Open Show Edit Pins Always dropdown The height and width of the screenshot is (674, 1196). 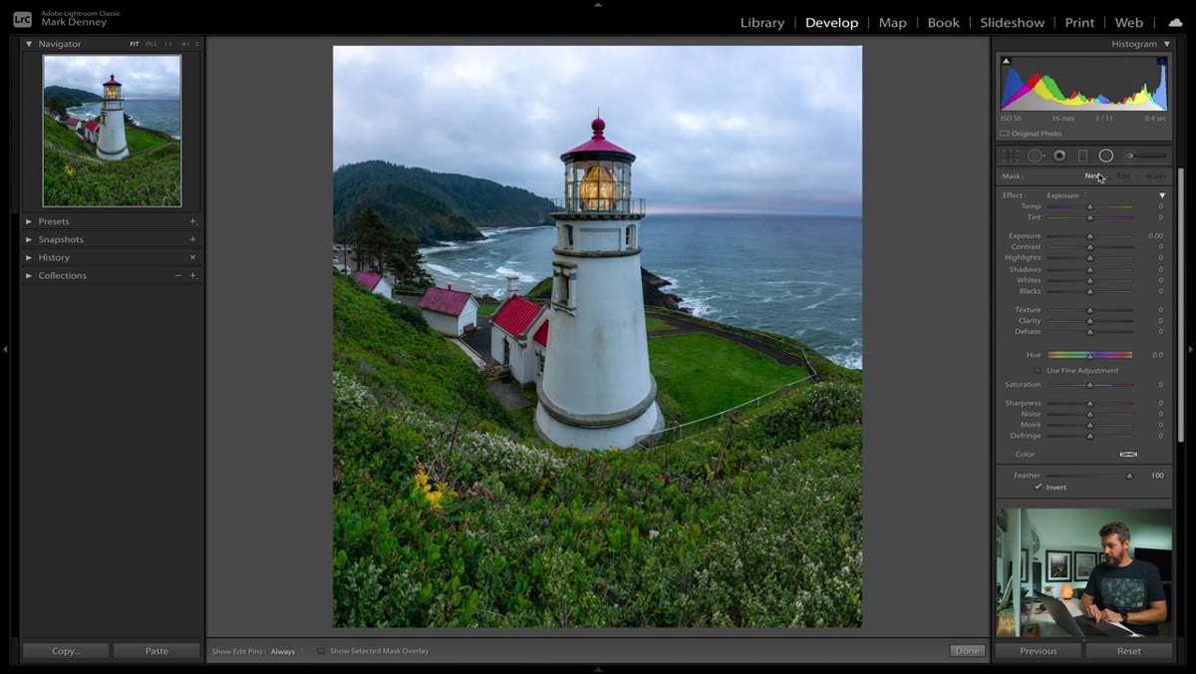pyautogui.click(x=285, y=651)
